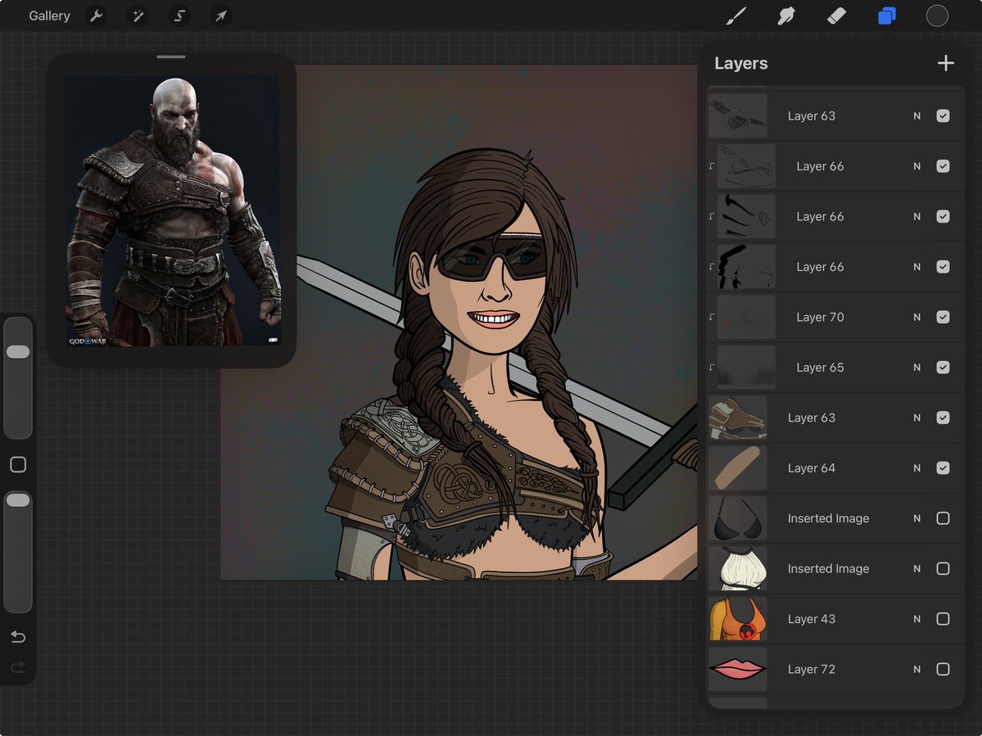Tap the Kratos reference image
This screenshot has height=736, width=982.
point(172,211)
